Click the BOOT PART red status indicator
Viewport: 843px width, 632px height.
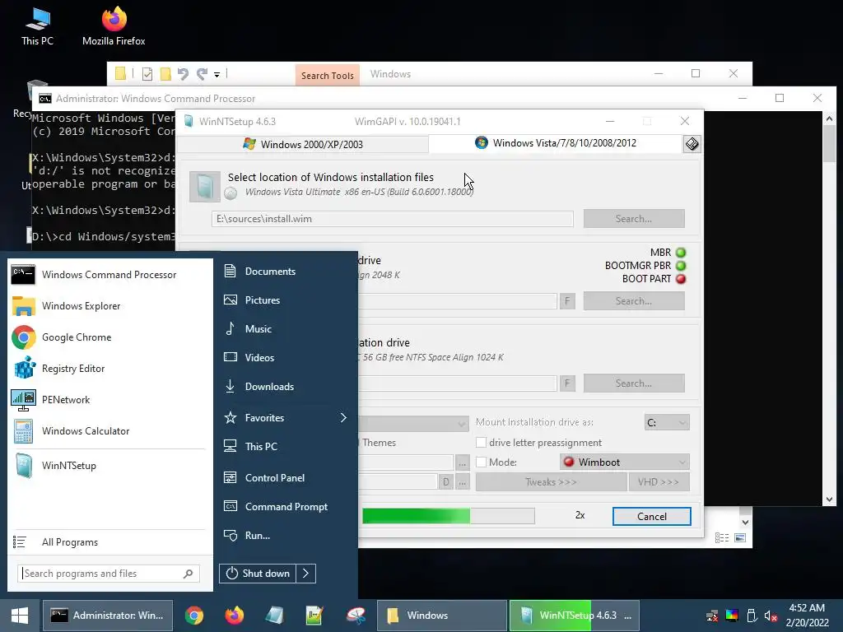pos(681,279)
